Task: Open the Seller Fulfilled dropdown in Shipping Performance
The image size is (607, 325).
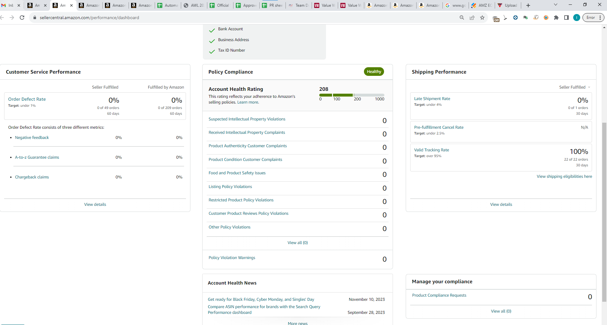Action: (575, 87)
